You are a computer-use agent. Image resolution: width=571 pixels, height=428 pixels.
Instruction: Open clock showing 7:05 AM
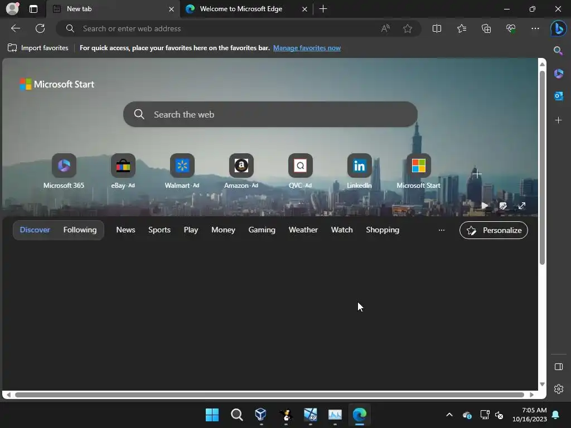(x=530, y=415)
